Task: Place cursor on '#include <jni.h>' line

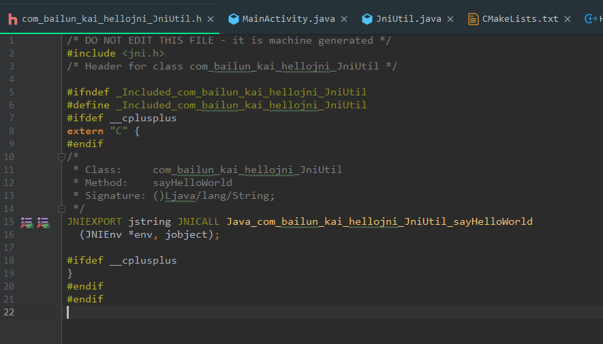Action: click(x=115, y=53)
